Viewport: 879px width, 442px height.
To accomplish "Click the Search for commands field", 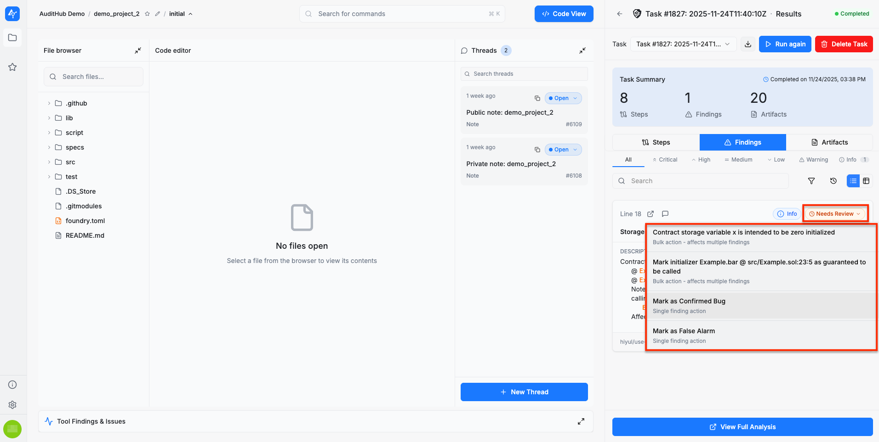I will [x=402, y=14].
